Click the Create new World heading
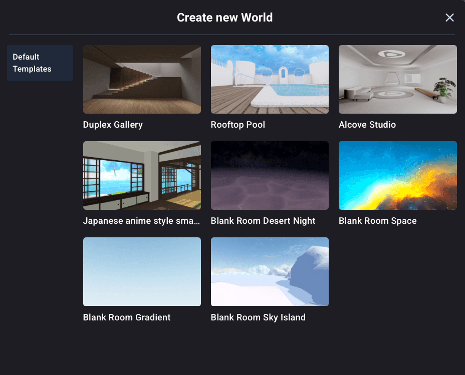465x375 pixels. (224, 18)
